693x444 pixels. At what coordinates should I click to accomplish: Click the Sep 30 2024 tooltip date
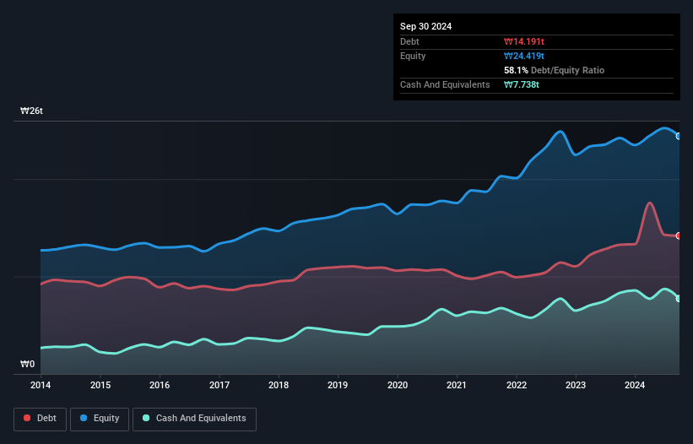(x=425, y=26)
